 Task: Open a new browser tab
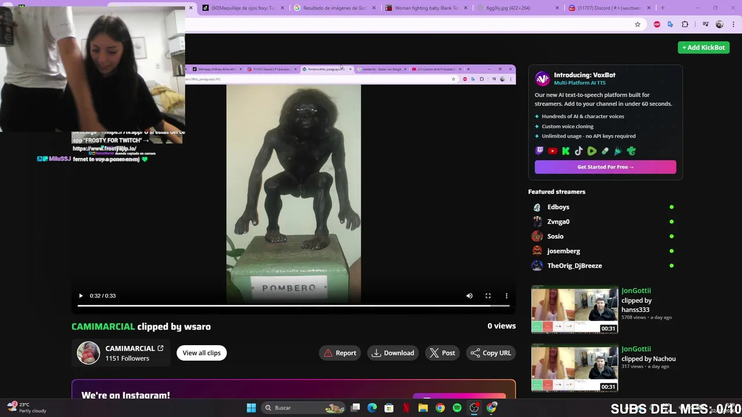[x=663, y=8]
